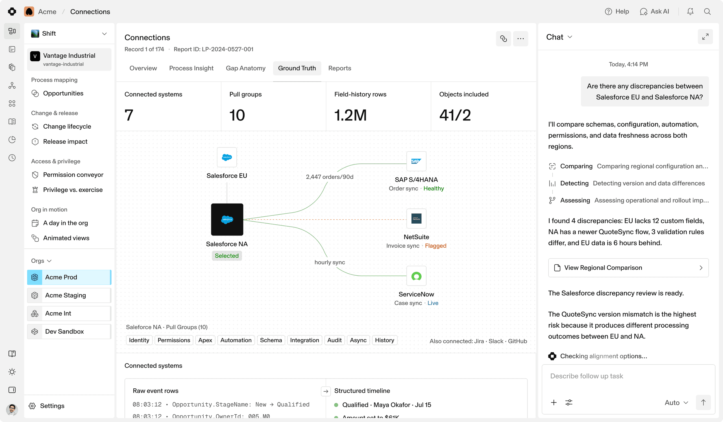
Task: Open A day in the org
Action: click(69, 223)
